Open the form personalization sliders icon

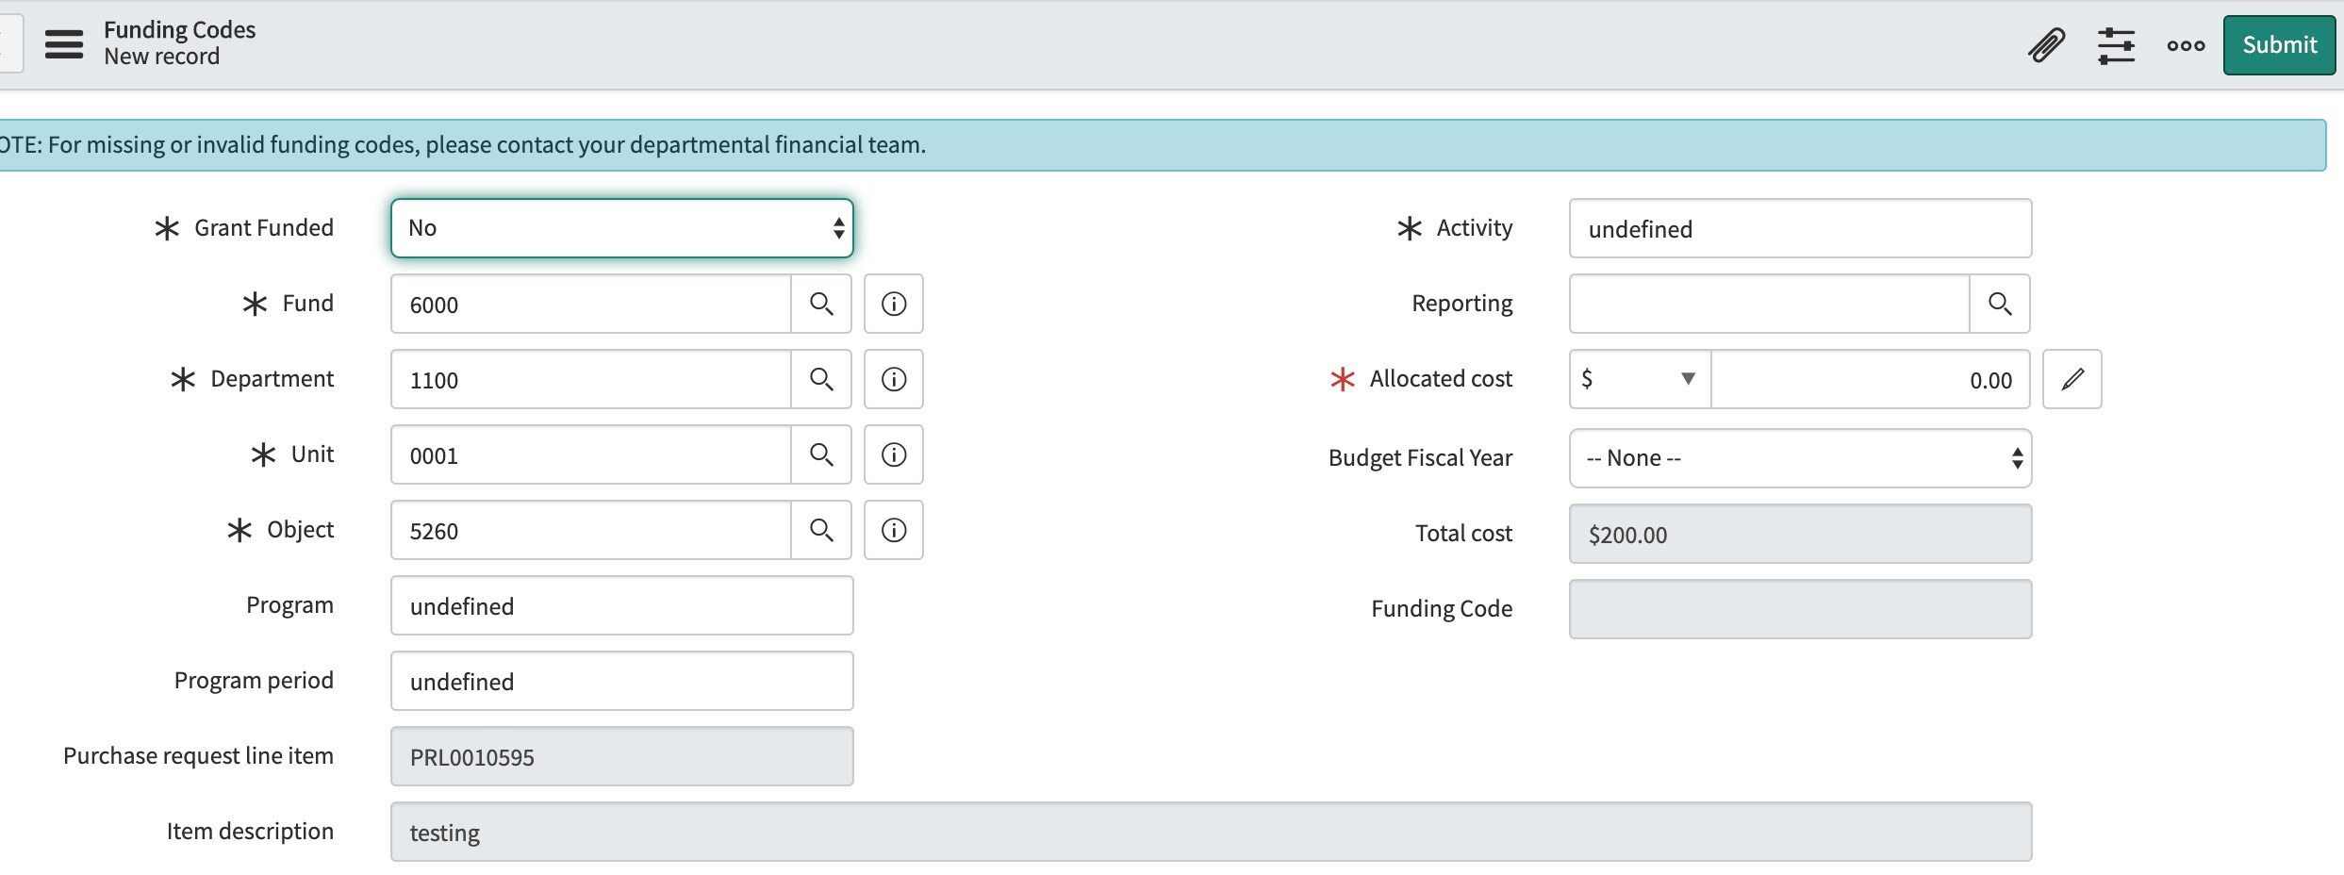point(2116,44)
